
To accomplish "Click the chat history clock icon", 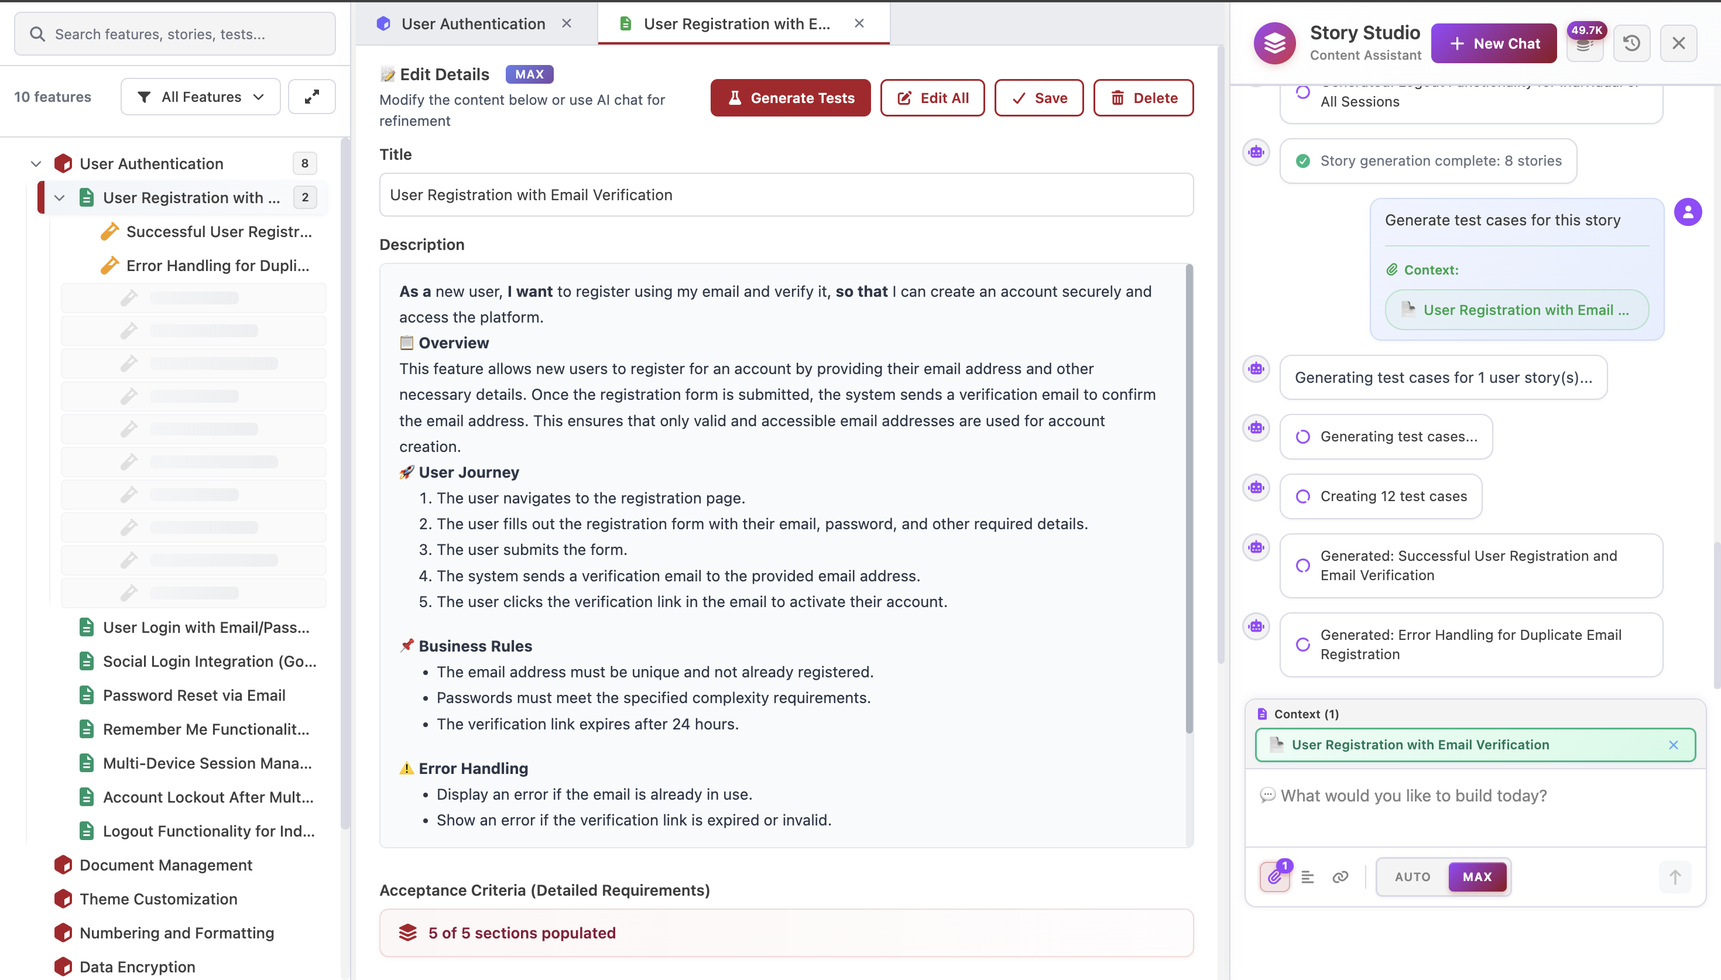I will tap(1631, 44).
